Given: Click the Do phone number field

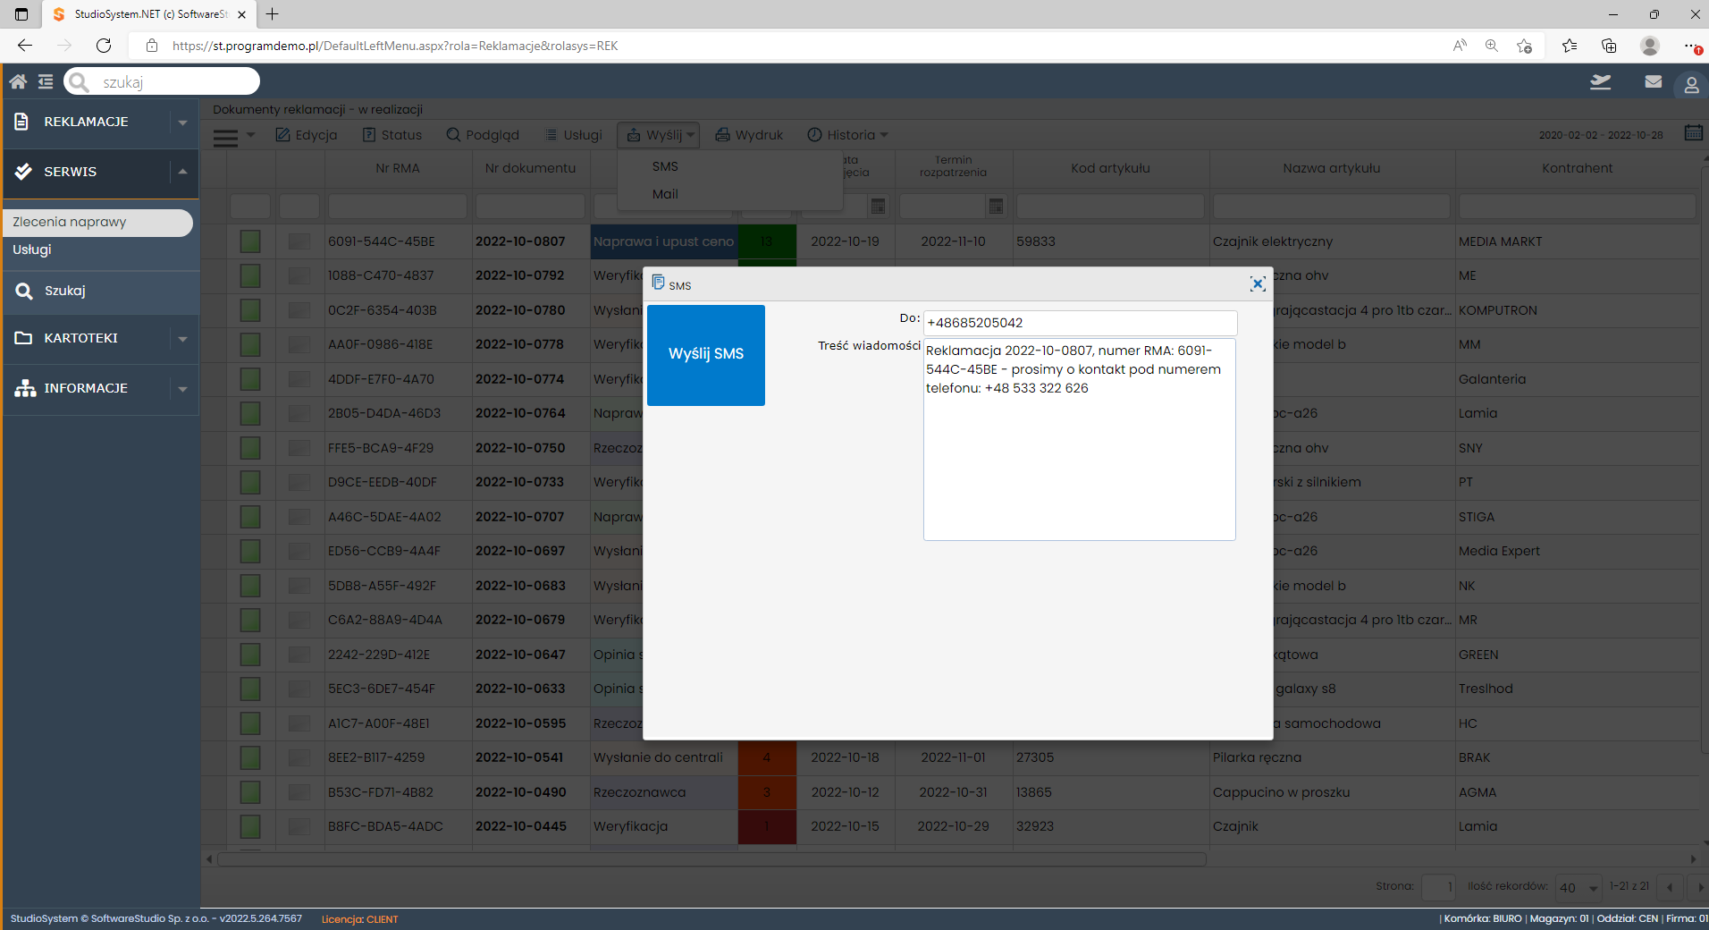Looking at the screenshot, I should pos(1080,323).
